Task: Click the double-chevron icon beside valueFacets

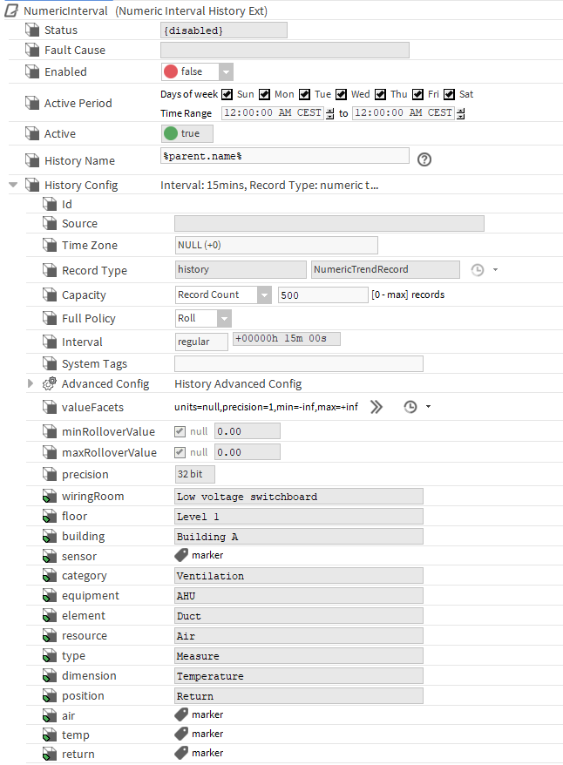Action: point(376,407)
